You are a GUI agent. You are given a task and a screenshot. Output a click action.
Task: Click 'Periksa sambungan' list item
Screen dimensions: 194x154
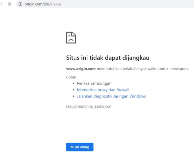[94, 83]
